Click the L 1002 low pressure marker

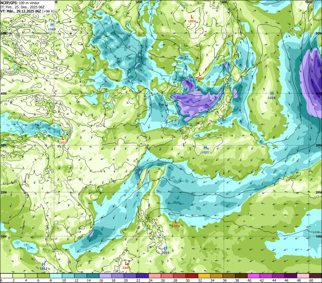63,140
